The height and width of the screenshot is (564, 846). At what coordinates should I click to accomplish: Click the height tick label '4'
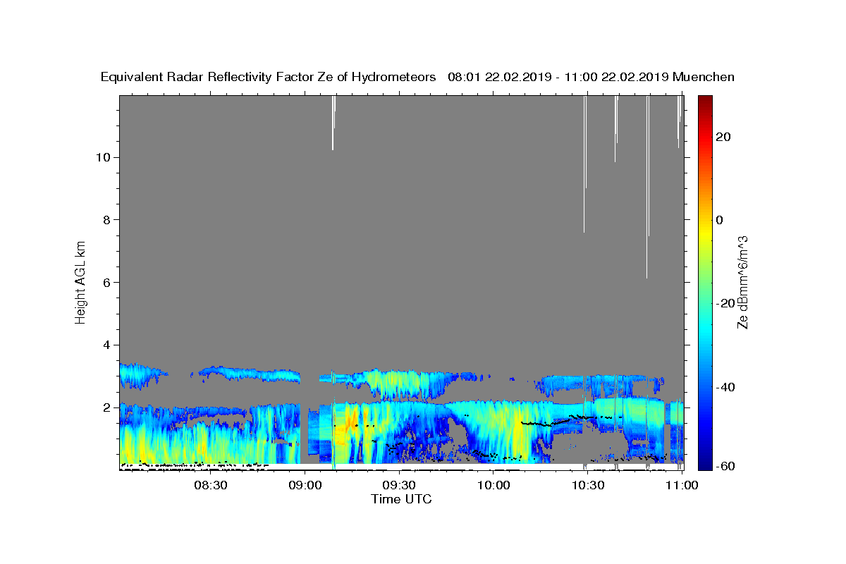(x=105, y=345)
